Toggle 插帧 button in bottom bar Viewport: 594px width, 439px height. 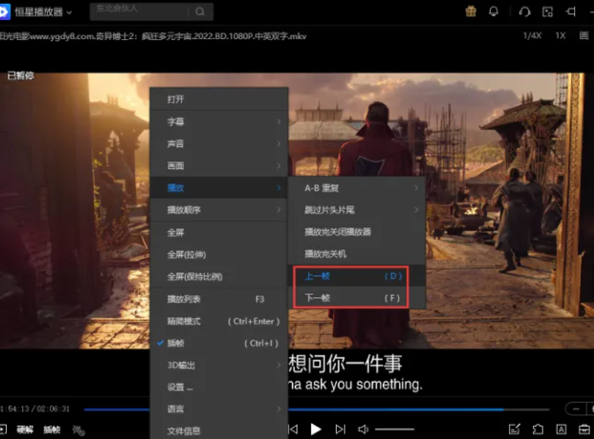tap(52, 429)
